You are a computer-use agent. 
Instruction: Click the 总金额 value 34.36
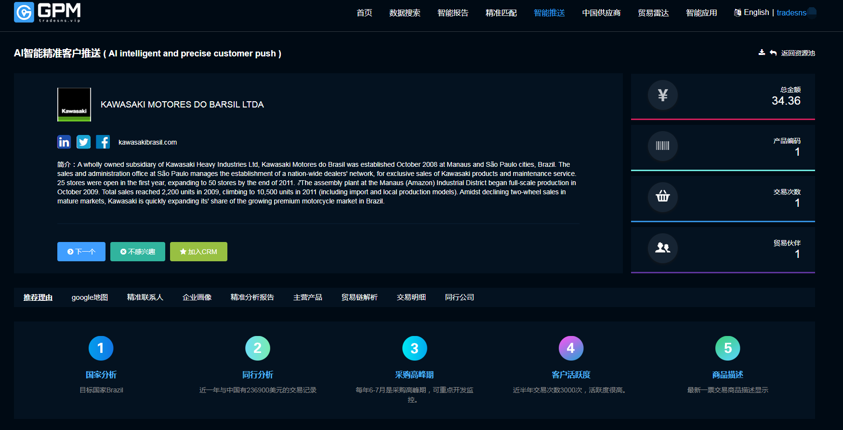(786, 101)
